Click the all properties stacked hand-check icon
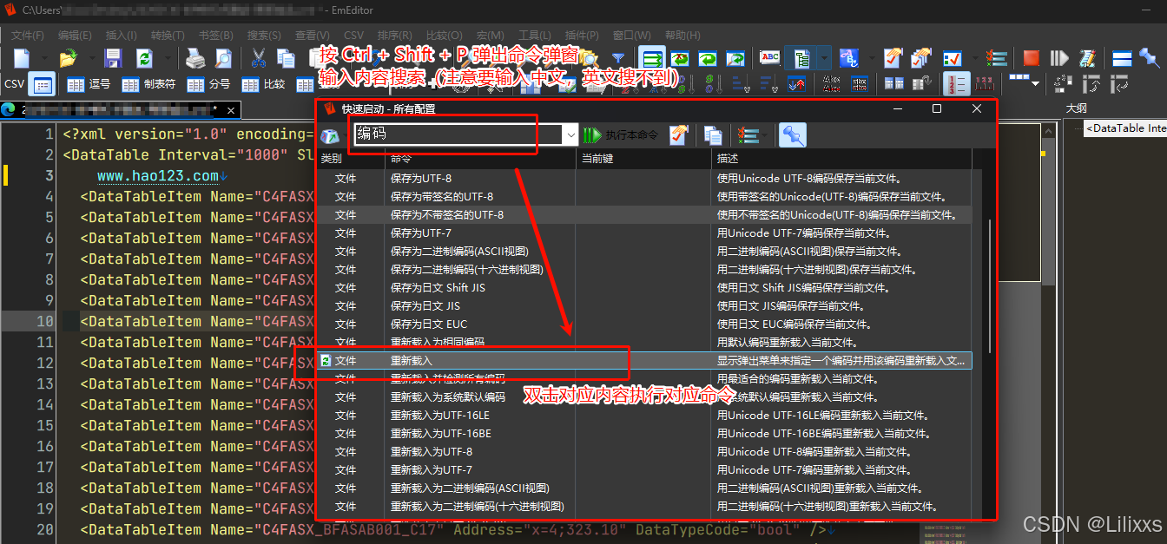 coord(920,58)
